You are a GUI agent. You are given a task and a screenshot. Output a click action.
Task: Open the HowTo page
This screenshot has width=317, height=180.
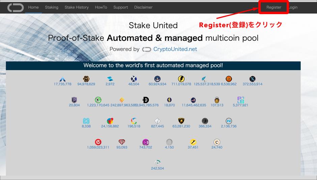pyautogui.click(x=101, y=7)
